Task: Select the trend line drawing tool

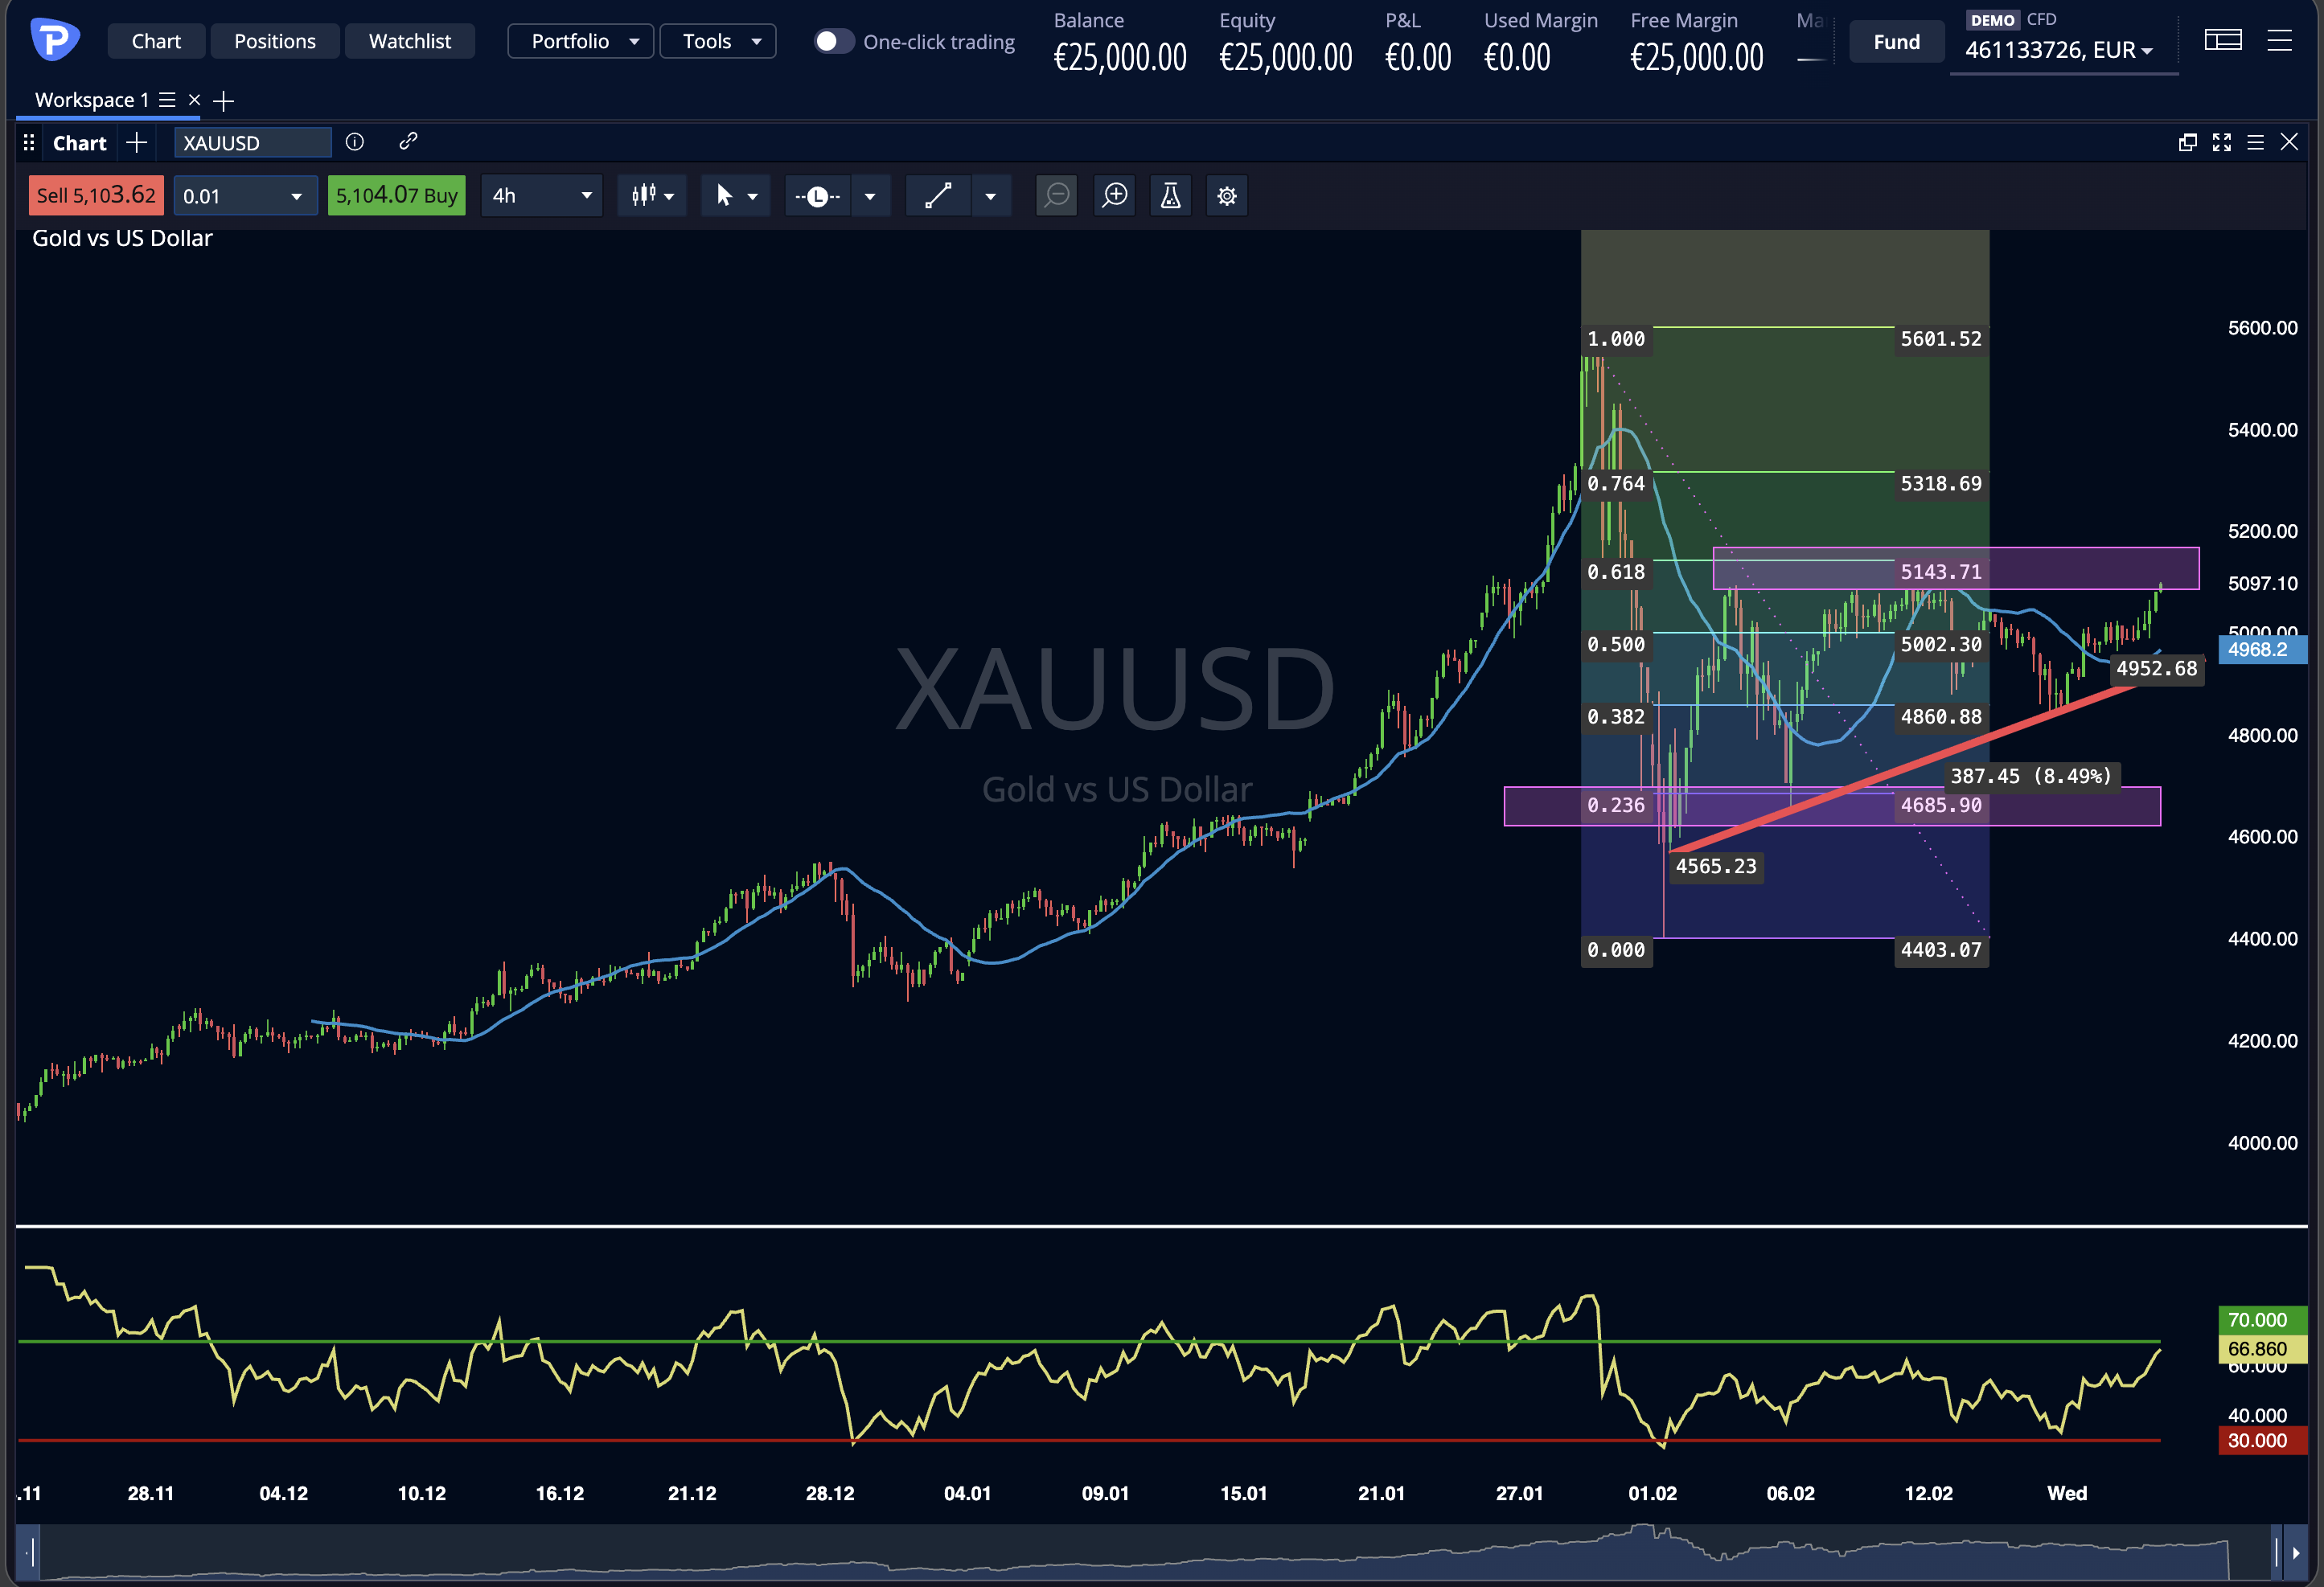Action: 938,195
